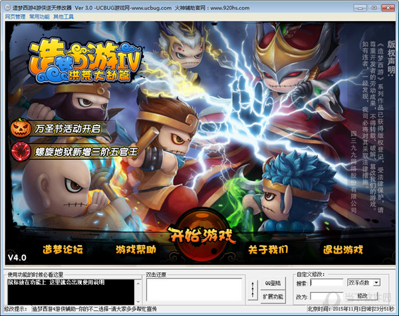
Task: Click the QQ登陆 button
Action: click(x=273, y=283)
